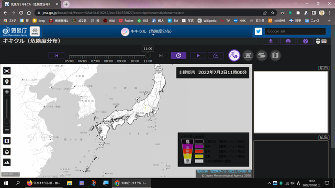335x188 pixels.
Task: Click the fullscreen map icon
Action: (x=7, y=71)
